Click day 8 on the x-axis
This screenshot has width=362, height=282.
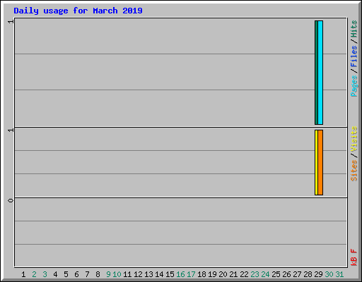98,274
